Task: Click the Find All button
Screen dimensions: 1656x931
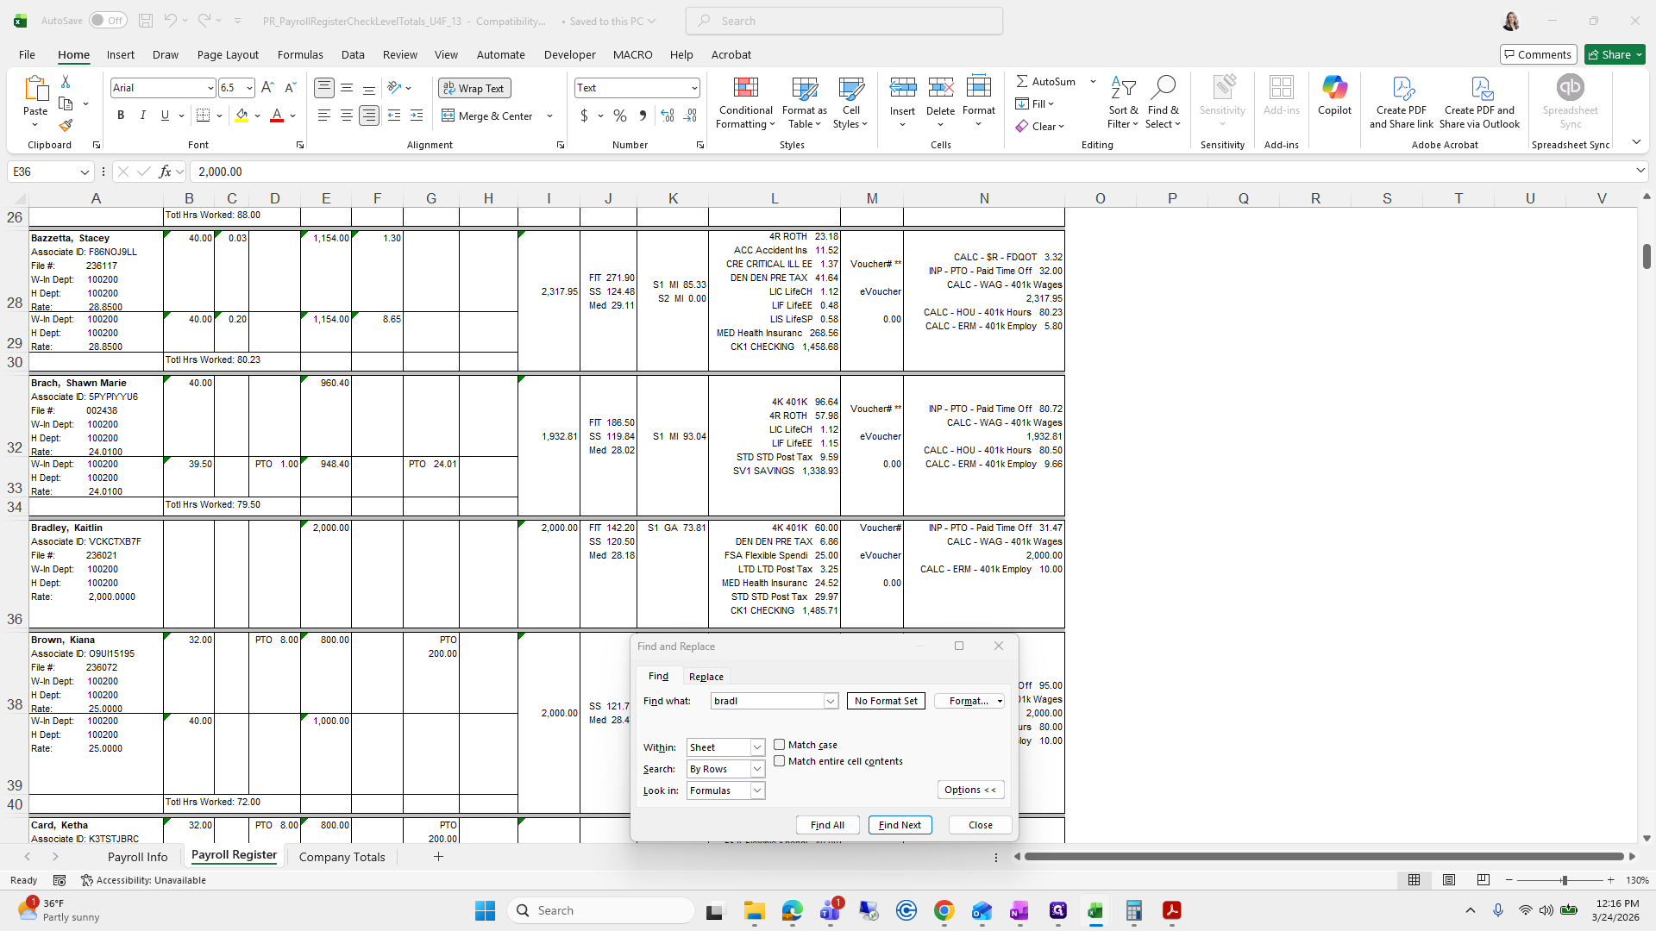Action: coord(827,825)
